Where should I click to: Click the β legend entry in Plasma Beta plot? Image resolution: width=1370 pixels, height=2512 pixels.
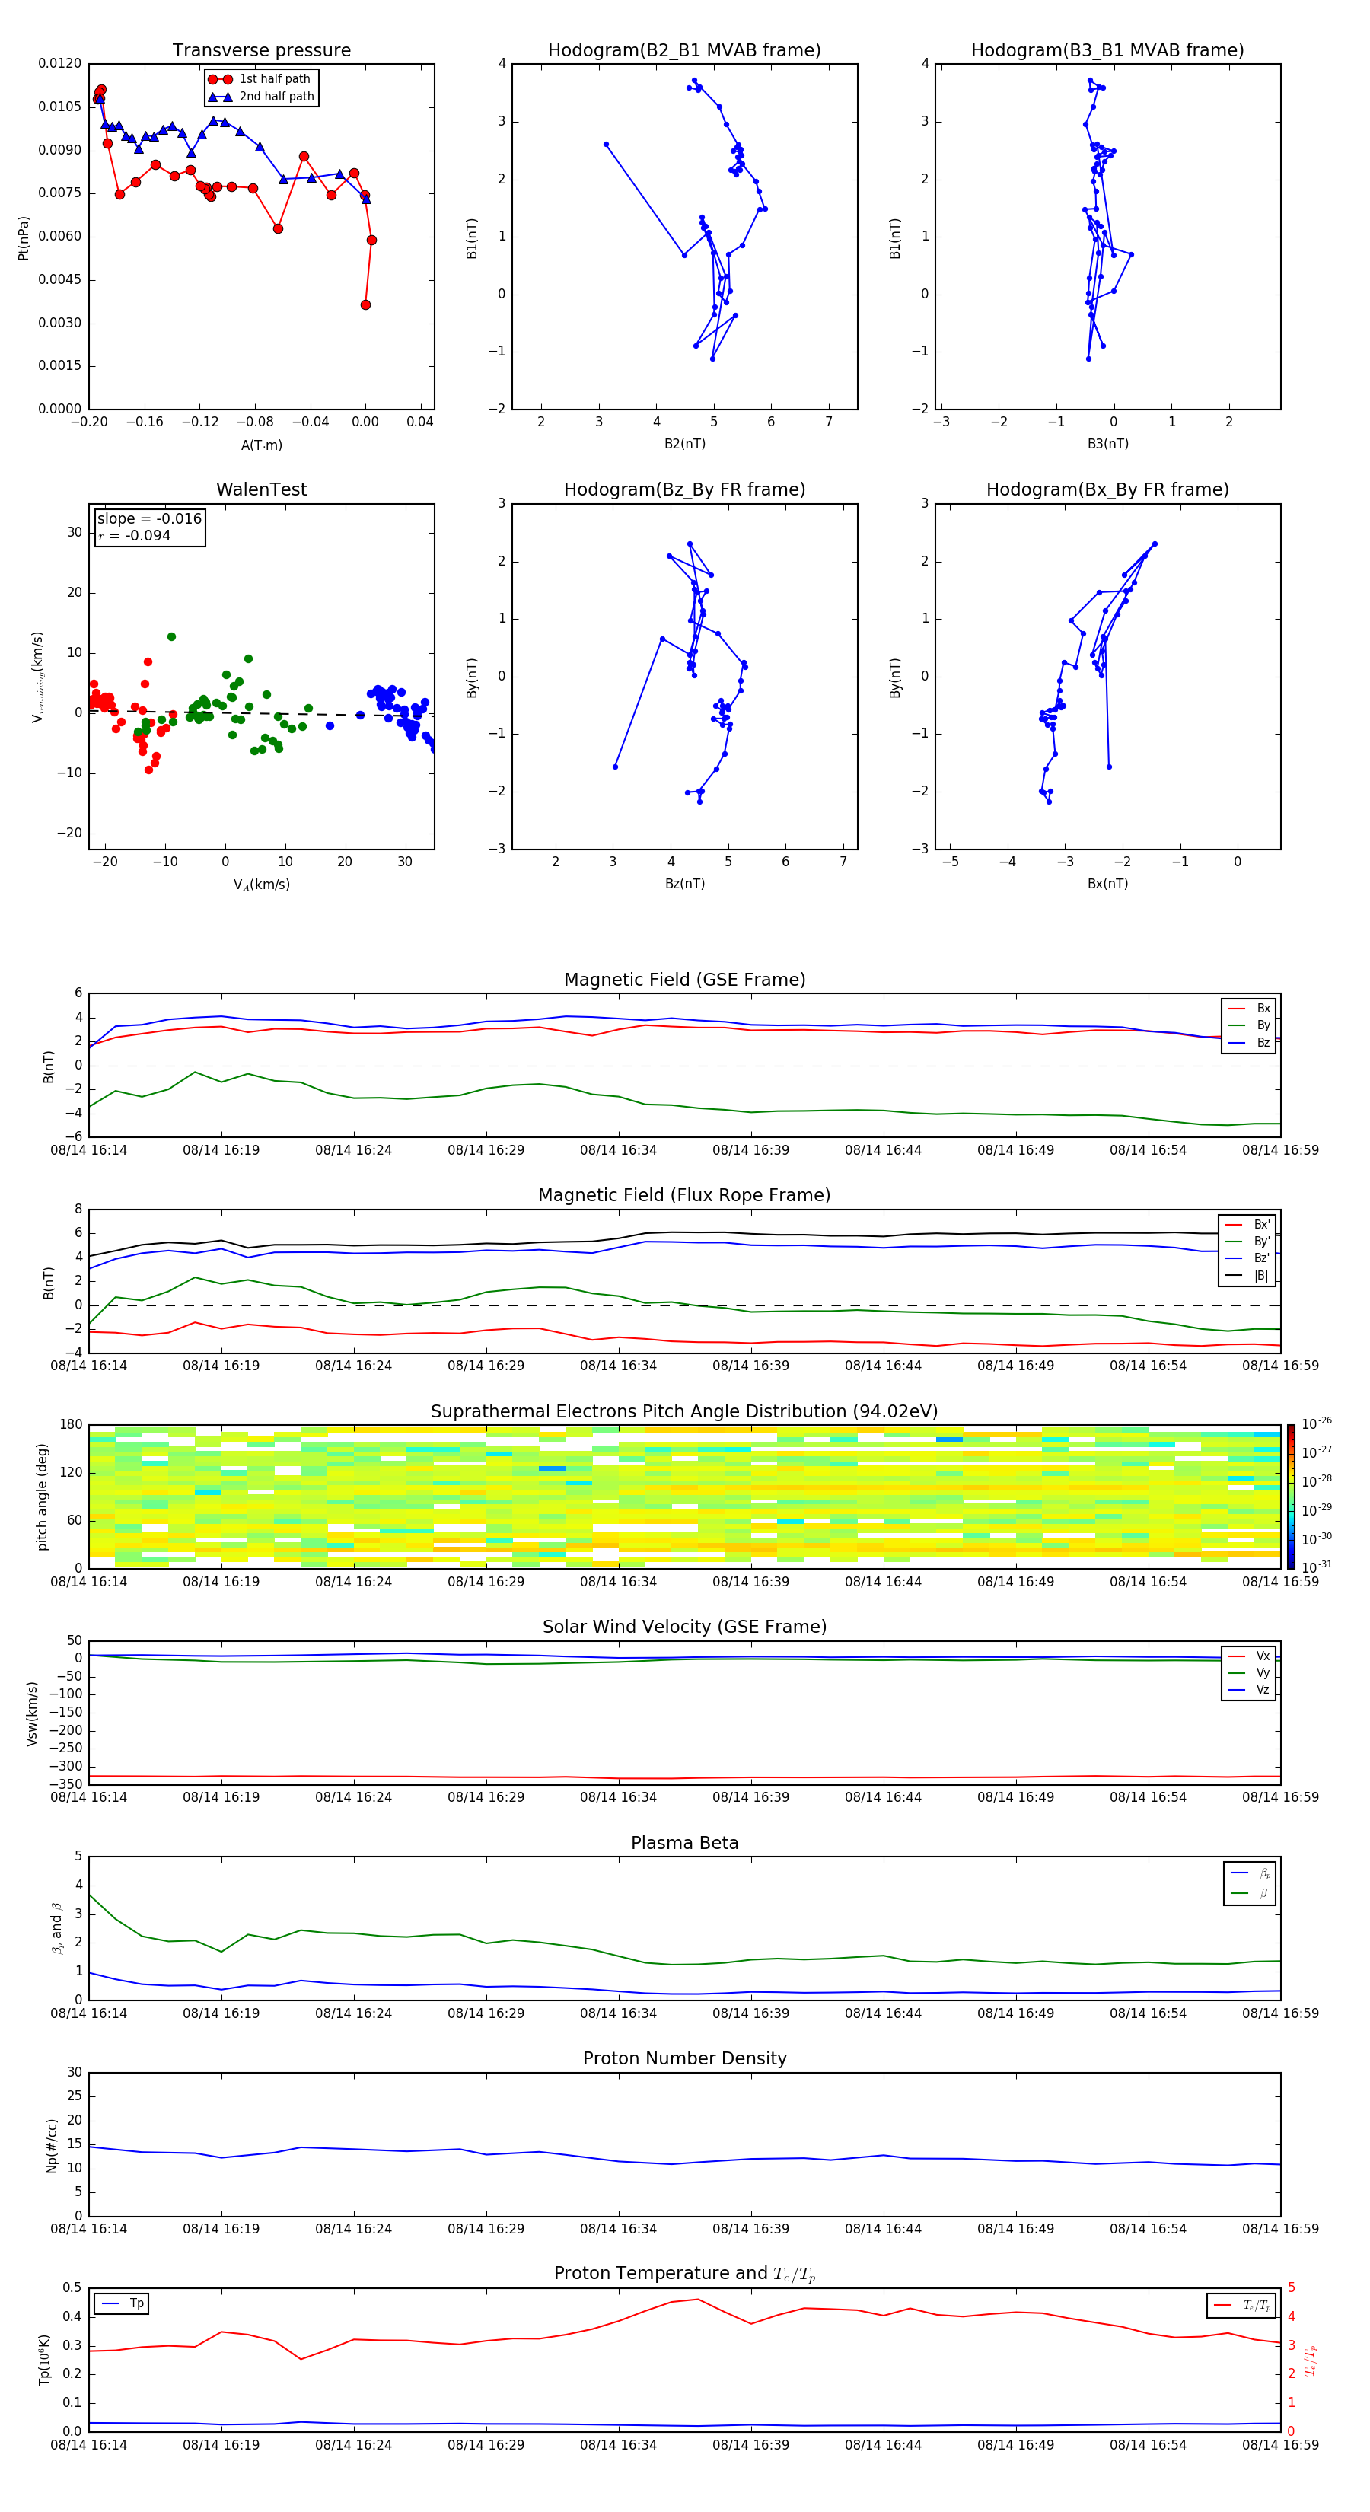1249,1894
